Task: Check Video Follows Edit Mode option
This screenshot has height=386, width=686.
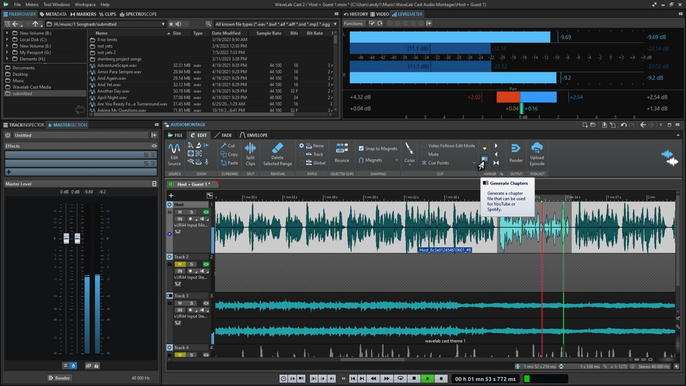Action: (x=424, y=146)
